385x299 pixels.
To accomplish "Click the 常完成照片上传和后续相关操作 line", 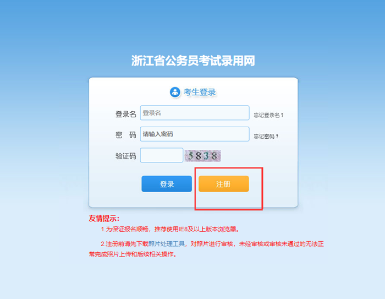I will (133, 254).
